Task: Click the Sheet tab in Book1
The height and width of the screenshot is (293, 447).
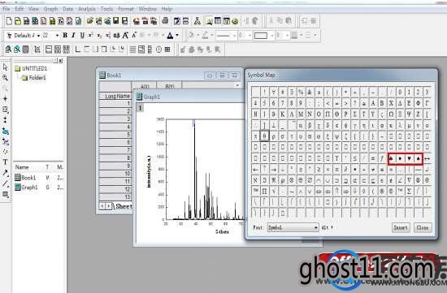Action: 124,206
